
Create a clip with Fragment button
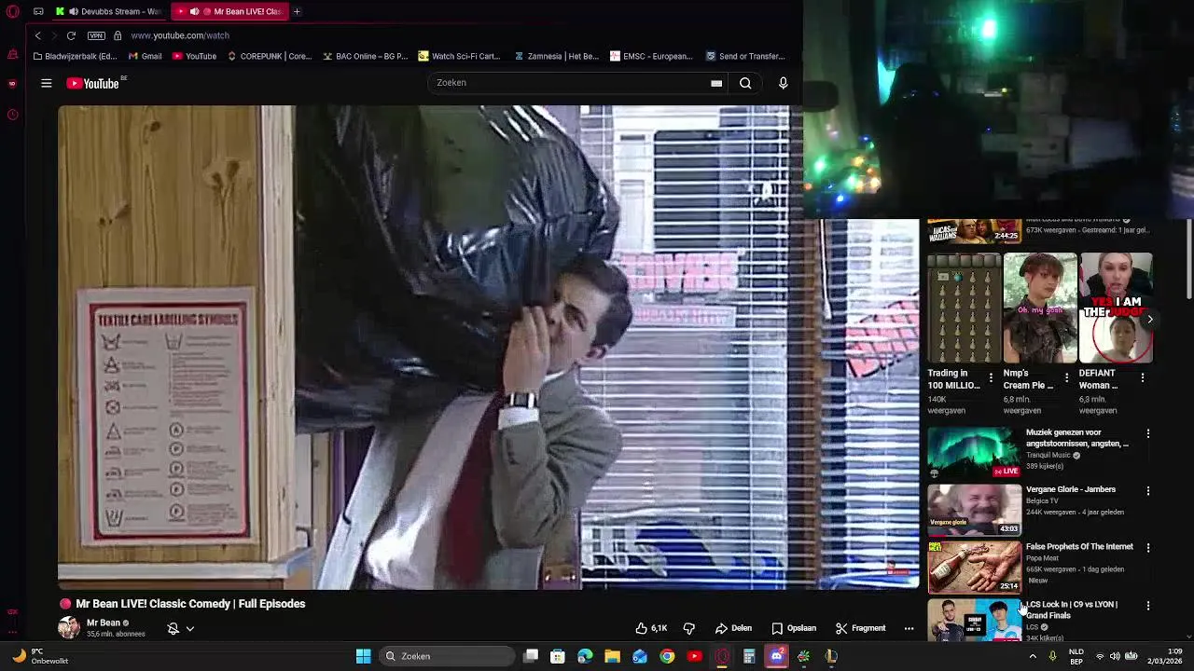[860, 628]
